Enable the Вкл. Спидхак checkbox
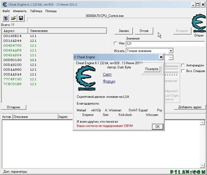This screenshot has height=175, width=207. pyautogui.click(x=183, y=71)
